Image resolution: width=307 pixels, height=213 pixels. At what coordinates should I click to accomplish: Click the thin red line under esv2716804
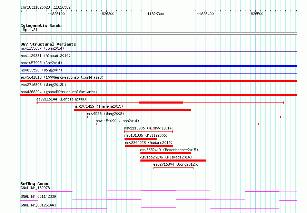click(x=174, y=168)
